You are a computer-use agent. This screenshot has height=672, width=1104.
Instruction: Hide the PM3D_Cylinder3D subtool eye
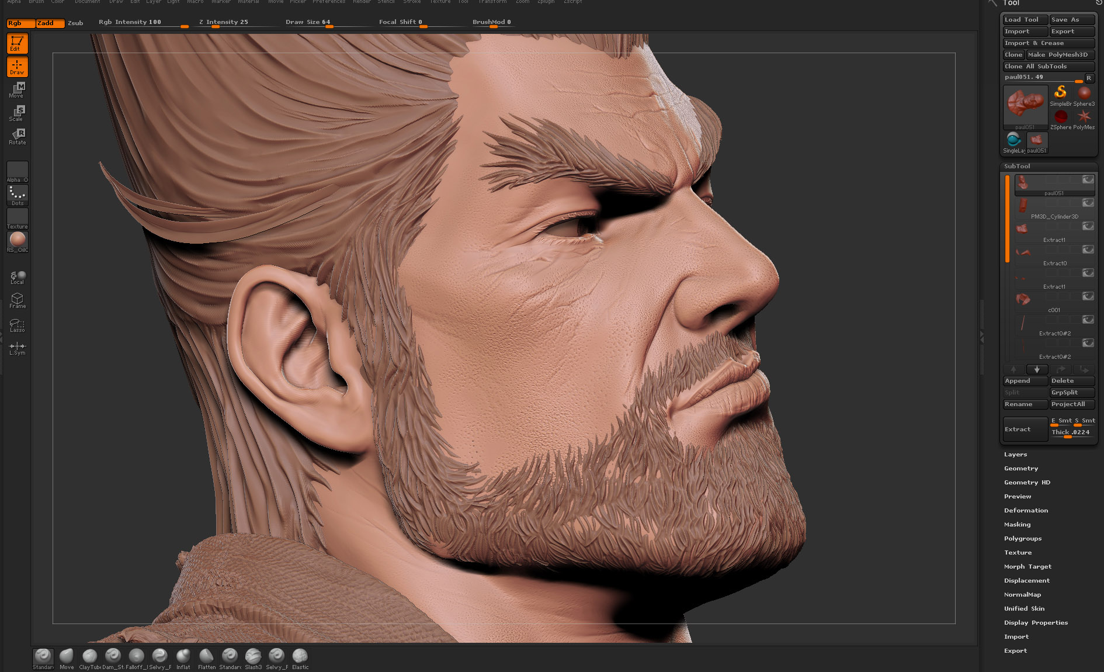click(x=1088, y=203)
